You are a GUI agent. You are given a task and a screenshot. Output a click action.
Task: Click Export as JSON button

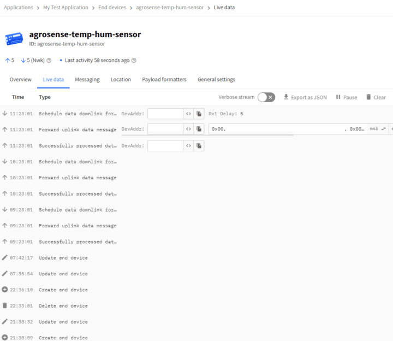(305, 97)
